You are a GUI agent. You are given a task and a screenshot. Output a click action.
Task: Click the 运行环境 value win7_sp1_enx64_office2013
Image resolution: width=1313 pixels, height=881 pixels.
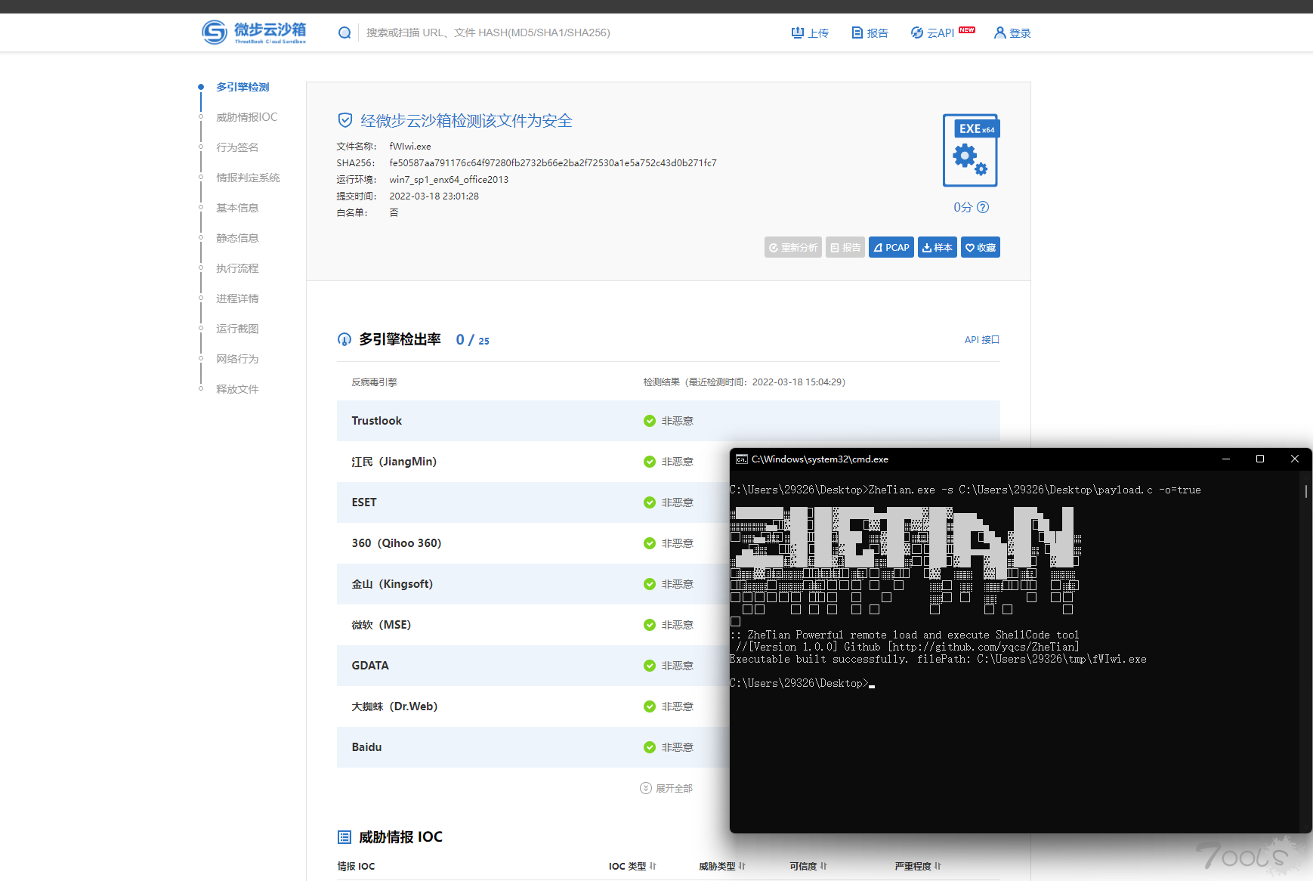point(449,179)
